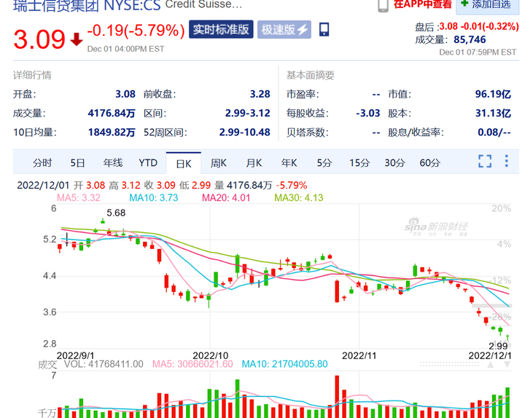Image resolution: width=525 pixels, height=418 pixels.
Task: Click the green plus 添加自选 icon
Action: pyautogui.click(x=464, y=4)
